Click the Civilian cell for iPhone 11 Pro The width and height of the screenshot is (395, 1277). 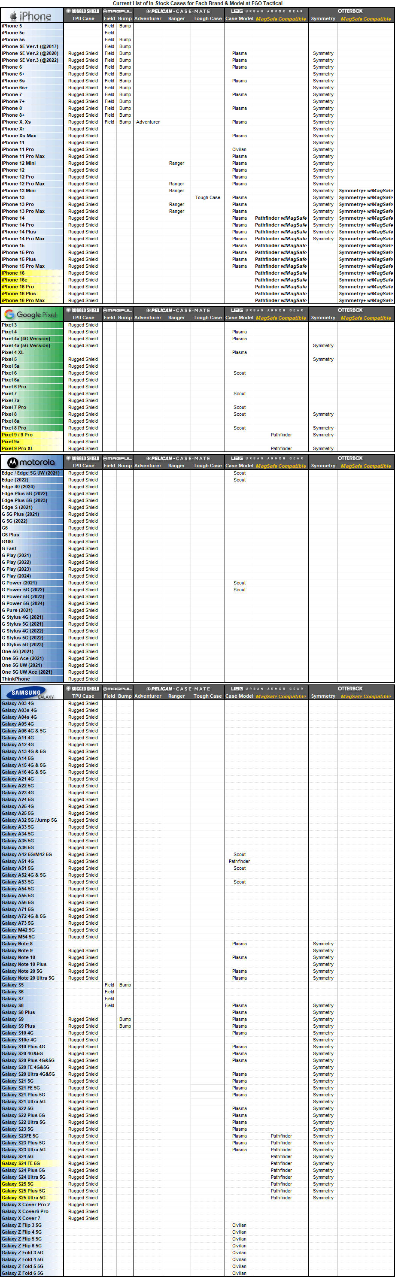pos(239,149)
